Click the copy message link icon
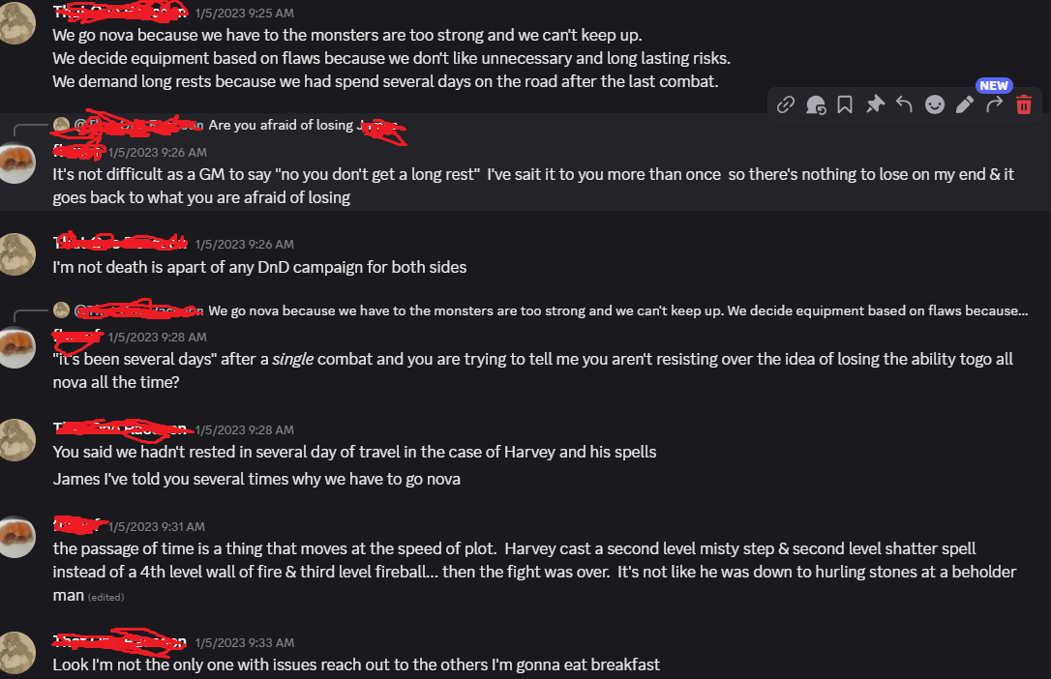 click(x=786, y=104)
